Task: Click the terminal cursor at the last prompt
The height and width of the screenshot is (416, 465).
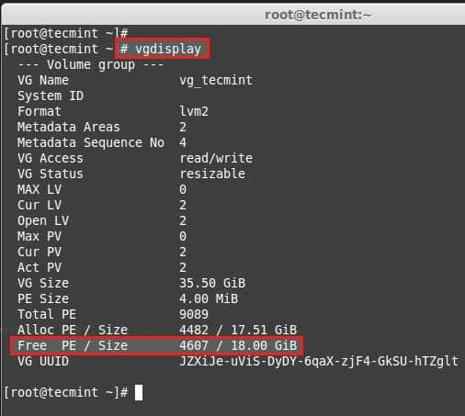Action: coord(139,392)
